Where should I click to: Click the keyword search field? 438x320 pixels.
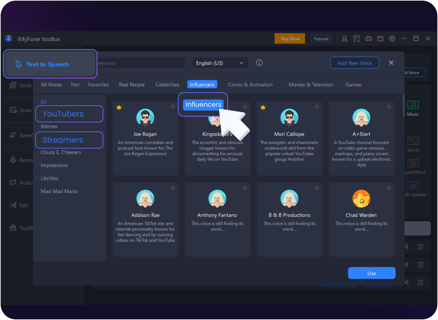(x=141, y=63)
